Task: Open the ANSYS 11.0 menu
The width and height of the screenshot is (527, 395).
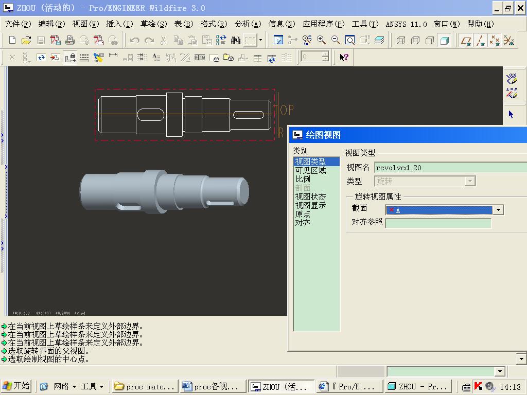Action: (x=406, y=24)
